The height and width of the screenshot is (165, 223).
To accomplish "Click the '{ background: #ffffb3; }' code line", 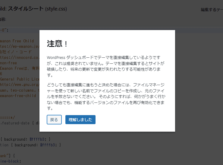I will click(25, 139).
